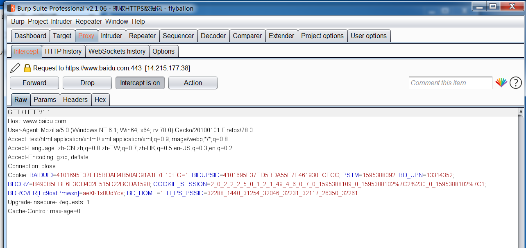Open the Intruder menu in the menu bar
The width and height of the screenshot is (526, 248).
point(61,21)
